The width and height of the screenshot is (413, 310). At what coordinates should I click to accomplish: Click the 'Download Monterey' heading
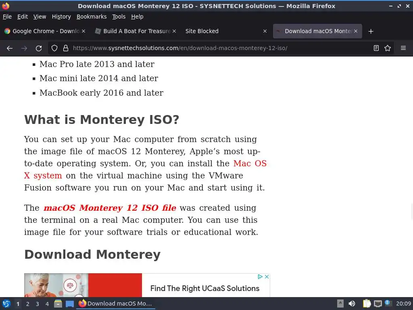(x=92, y=255)
